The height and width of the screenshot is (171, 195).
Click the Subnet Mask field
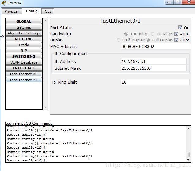click(153, 68)
